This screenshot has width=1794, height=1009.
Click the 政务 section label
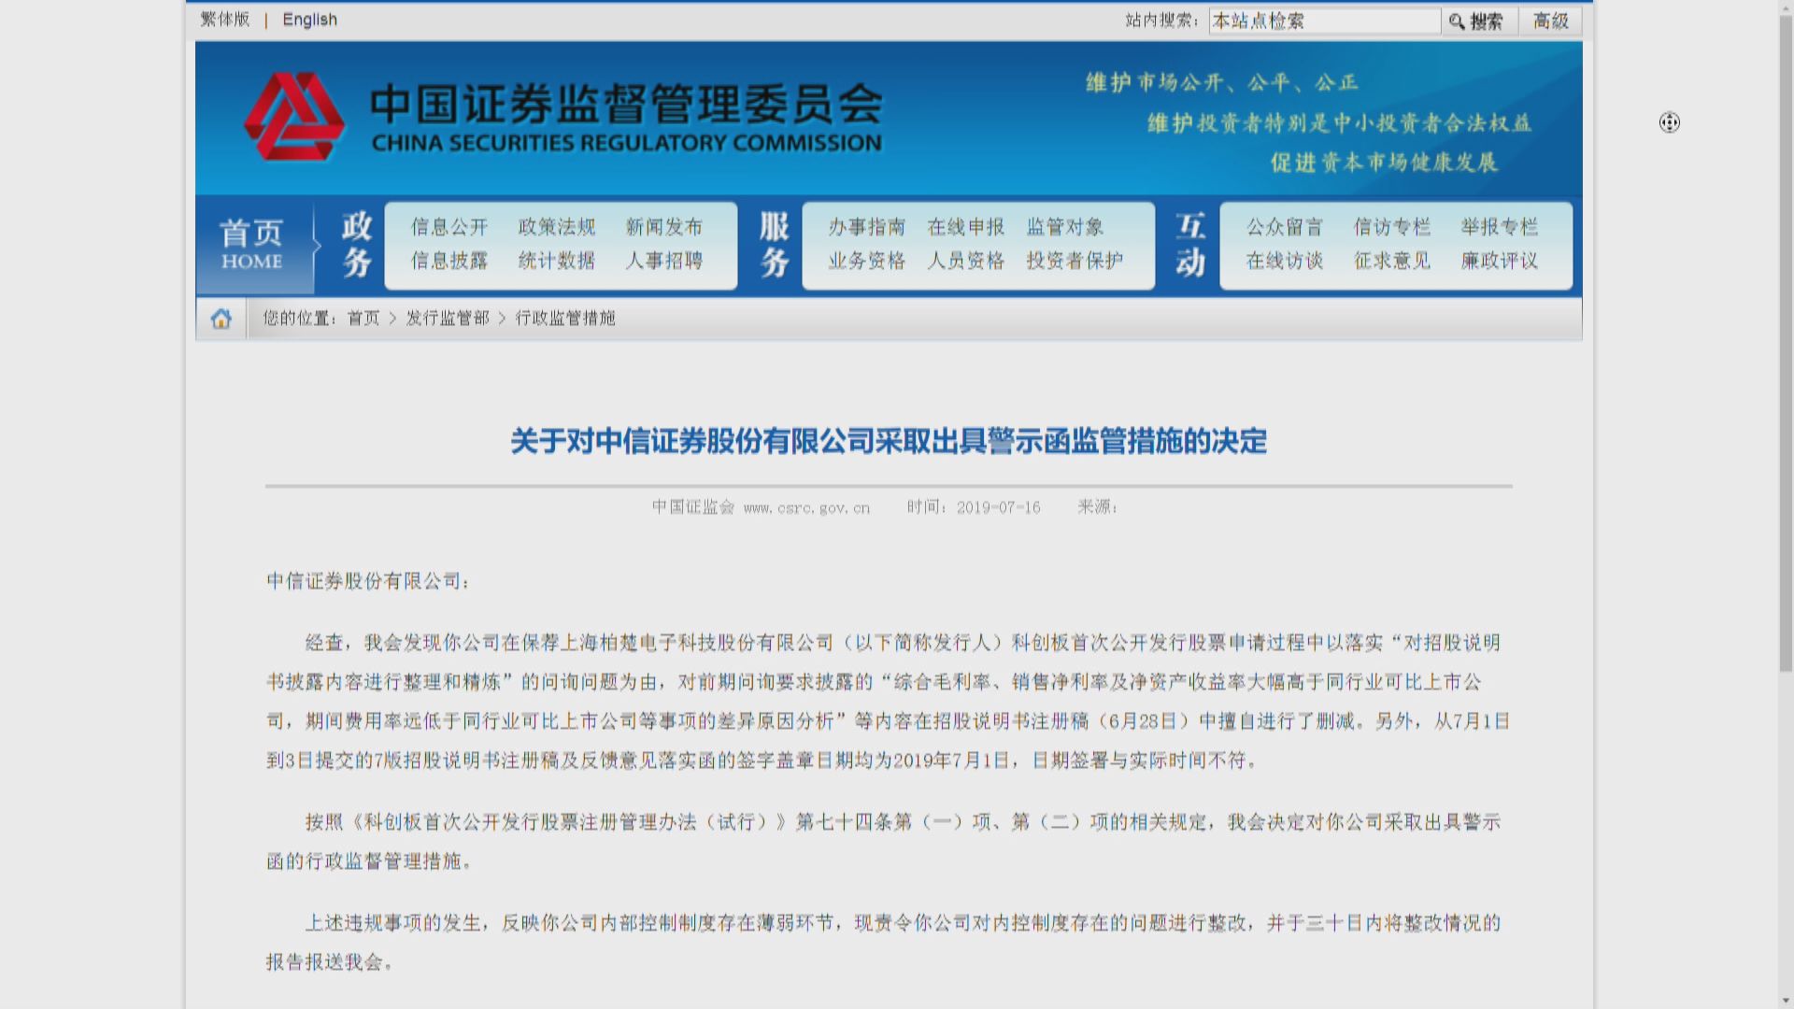pyautogui.click(x=357, y=245)
